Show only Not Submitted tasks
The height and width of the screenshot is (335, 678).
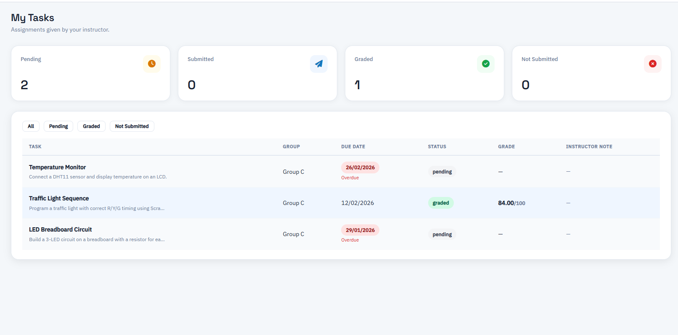pyautogui.click(x=132, y=126)
